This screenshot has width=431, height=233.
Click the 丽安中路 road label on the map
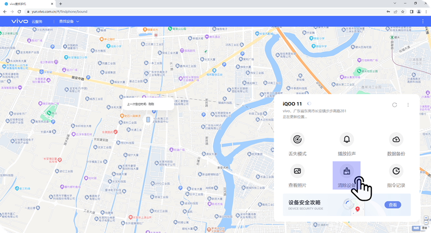tap(78, 78)
